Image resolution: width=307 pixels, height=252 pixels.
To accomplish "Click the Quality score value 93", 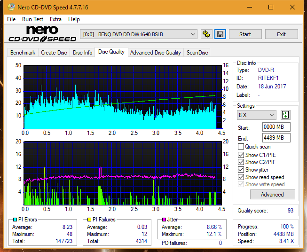I will click(291, 211).
